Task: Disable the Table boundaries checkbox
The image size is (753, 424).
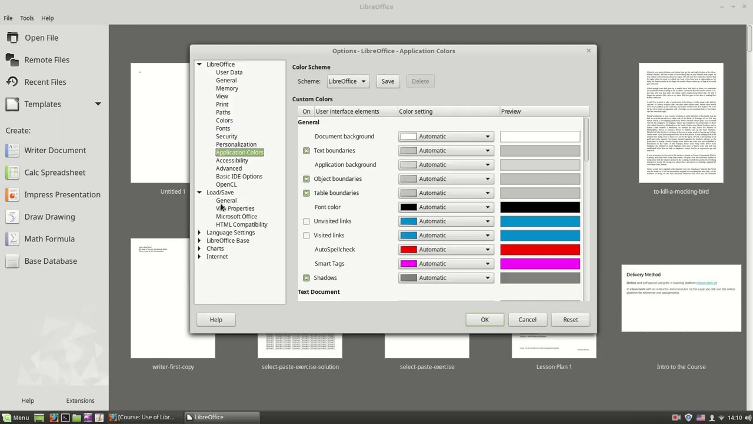Action: click(x=306, y=193)
